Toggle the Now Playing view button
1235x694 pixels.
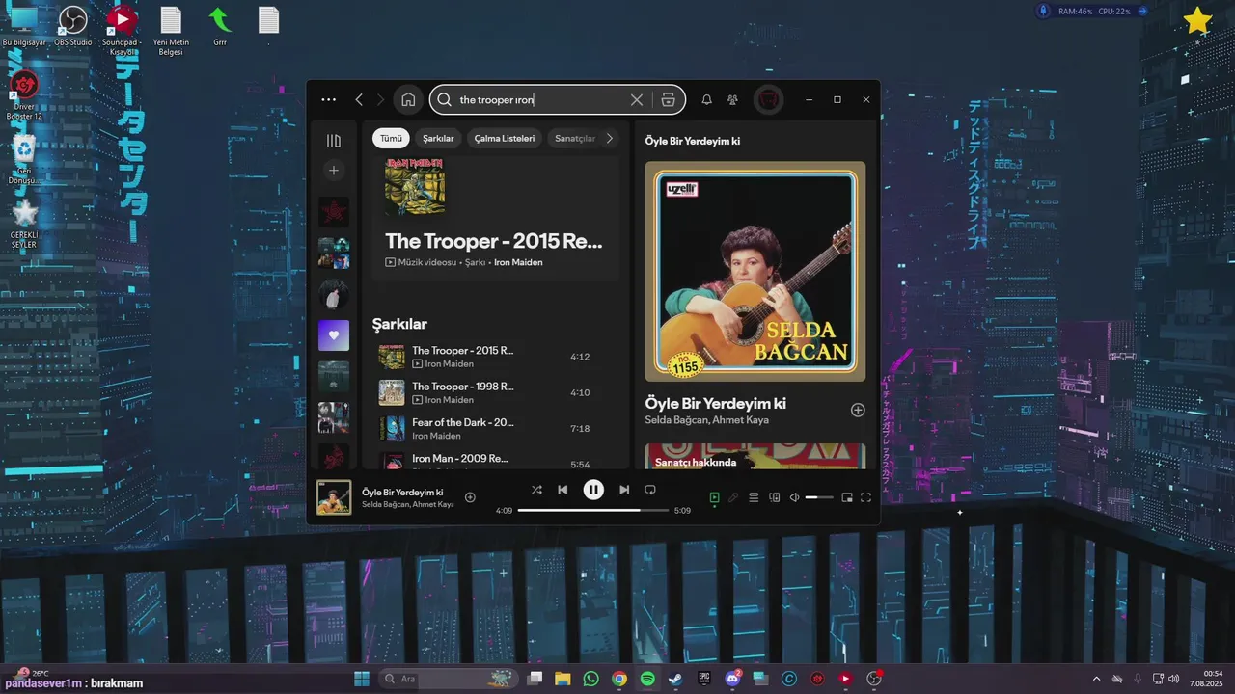pyautogui.click(x=714, y=497)
